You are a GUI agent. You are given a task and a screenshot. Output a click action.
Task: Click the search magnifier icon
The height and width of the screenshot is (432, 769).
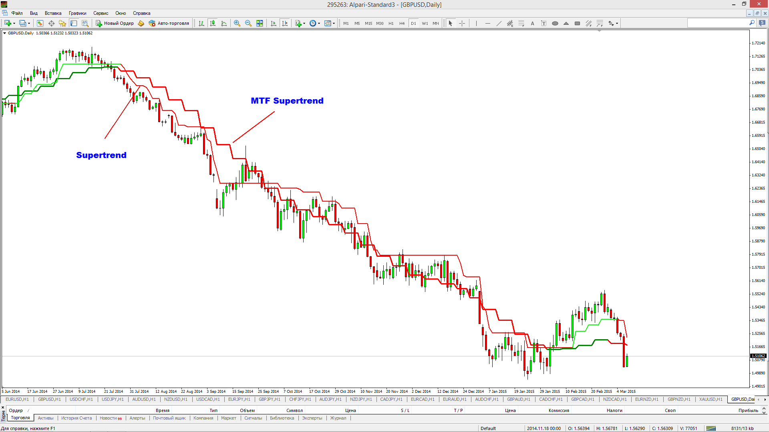pyautogui.click(x=752, y=23)
